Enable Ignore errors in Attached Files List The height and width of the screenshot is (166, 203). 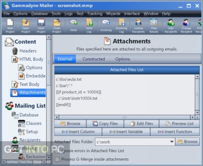pos(57,151)
